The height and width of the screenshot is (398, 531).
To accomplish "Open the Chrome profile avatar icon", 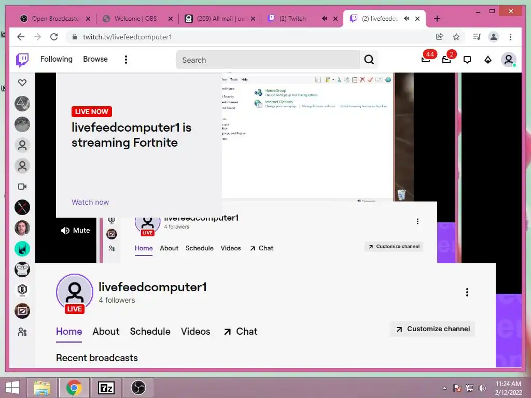I will coord(494,37).
